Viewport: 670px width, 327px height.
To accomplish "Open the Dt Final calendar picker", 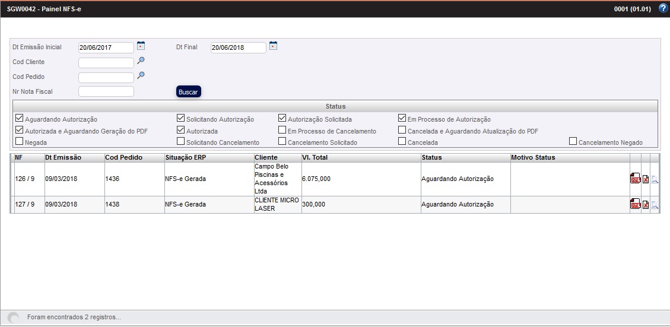I will pyautogui.click(x=274, y=46).
